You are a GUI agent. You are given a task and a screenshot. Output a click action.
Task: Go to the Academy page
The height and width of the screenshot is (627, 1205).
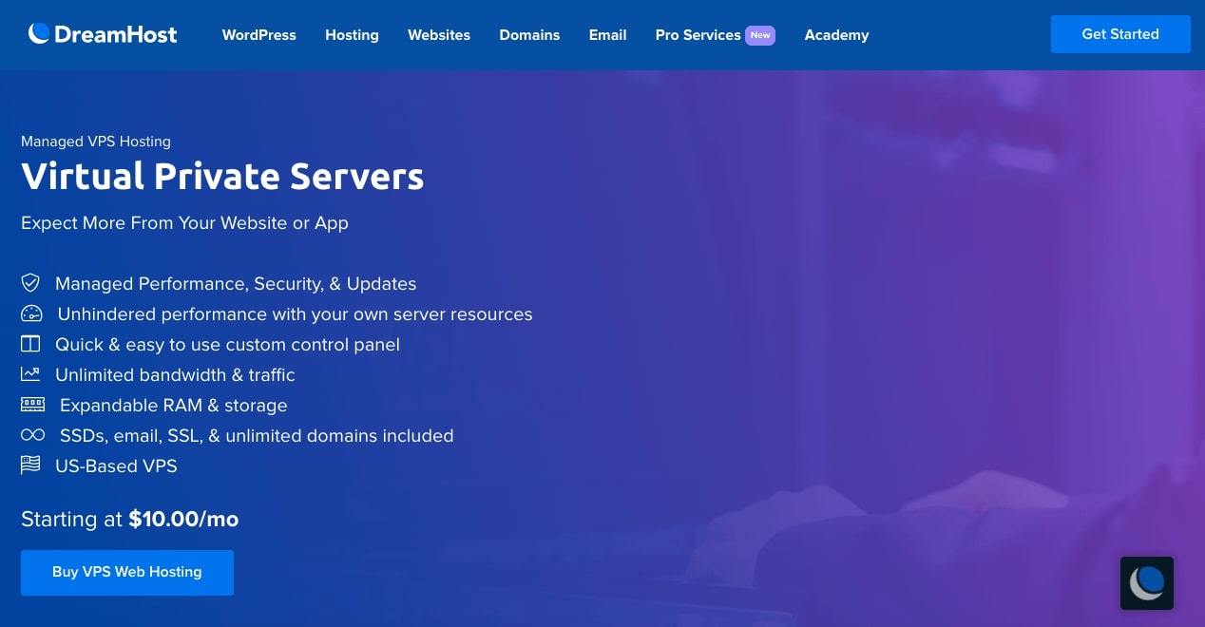point(836,34)
